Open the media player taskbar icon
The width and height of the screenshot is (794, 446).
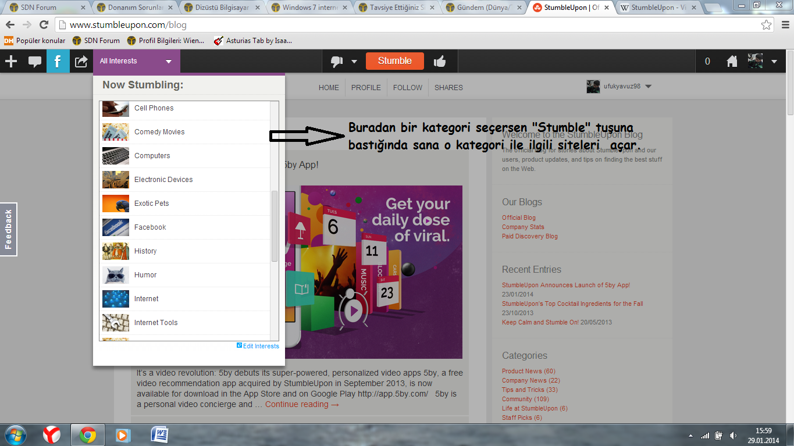[122, 434]
